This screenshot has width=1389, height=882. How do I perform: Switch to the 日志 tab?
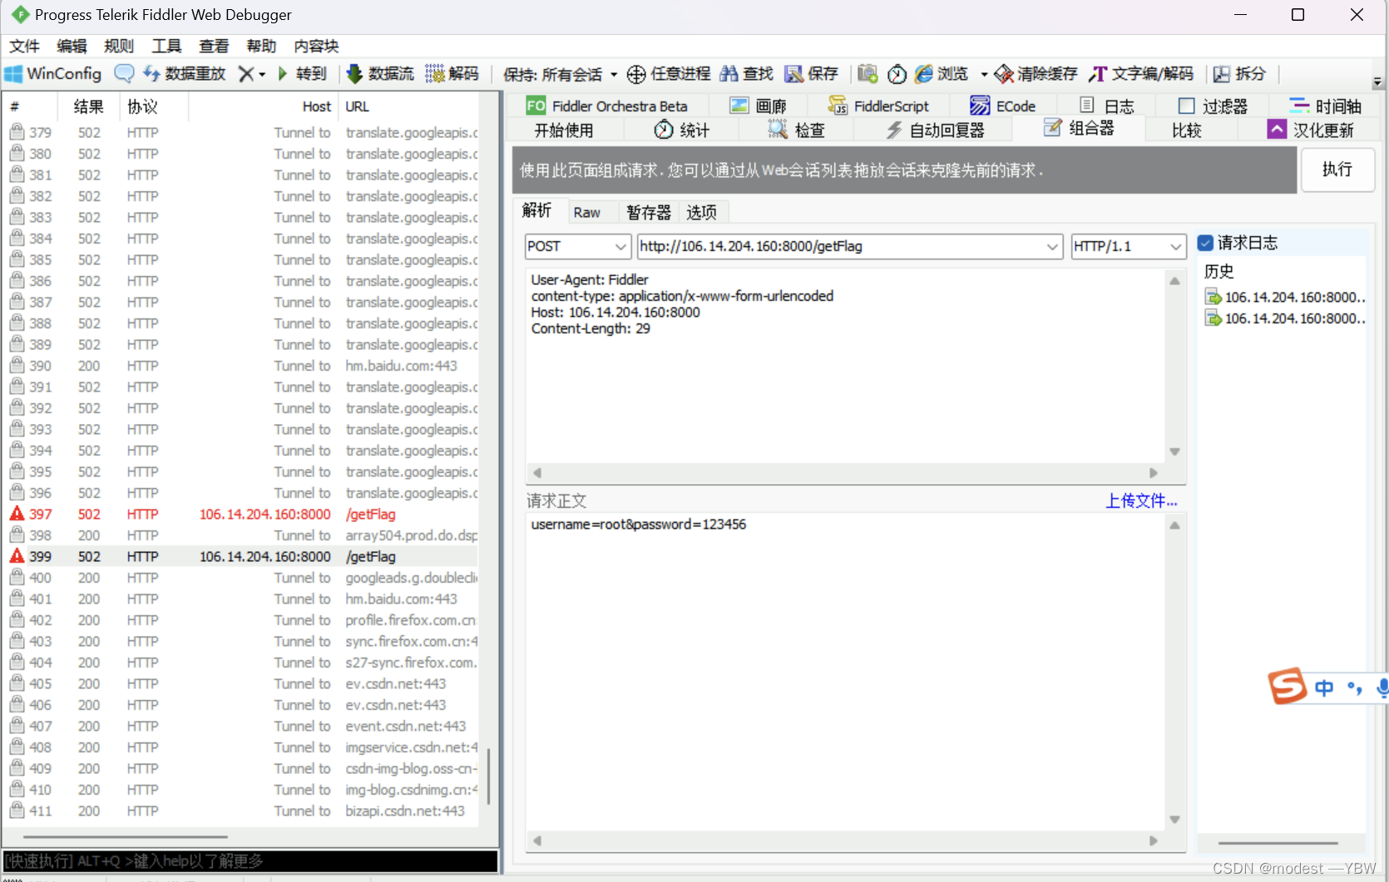(x=1107, y=106)
